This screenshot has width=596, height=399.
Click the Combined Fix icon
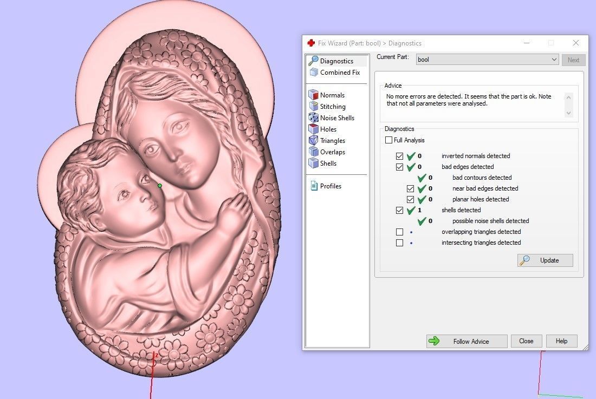[x=314, y=72]
